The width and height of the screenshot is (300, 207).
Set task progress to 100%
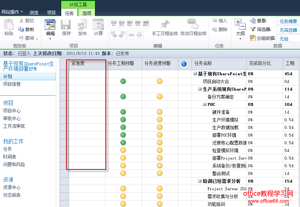(146, 24)
